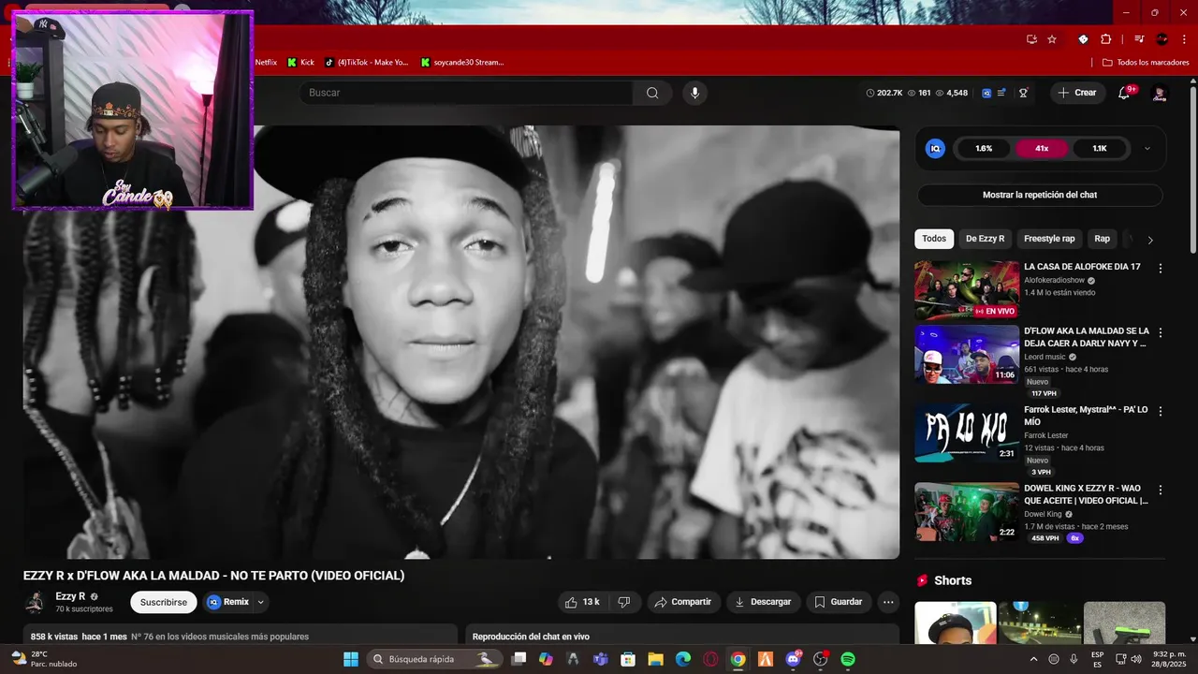Focus the Buscar search field
Viewport: 1198px width, 674px height.
click(x=466, y=93)
